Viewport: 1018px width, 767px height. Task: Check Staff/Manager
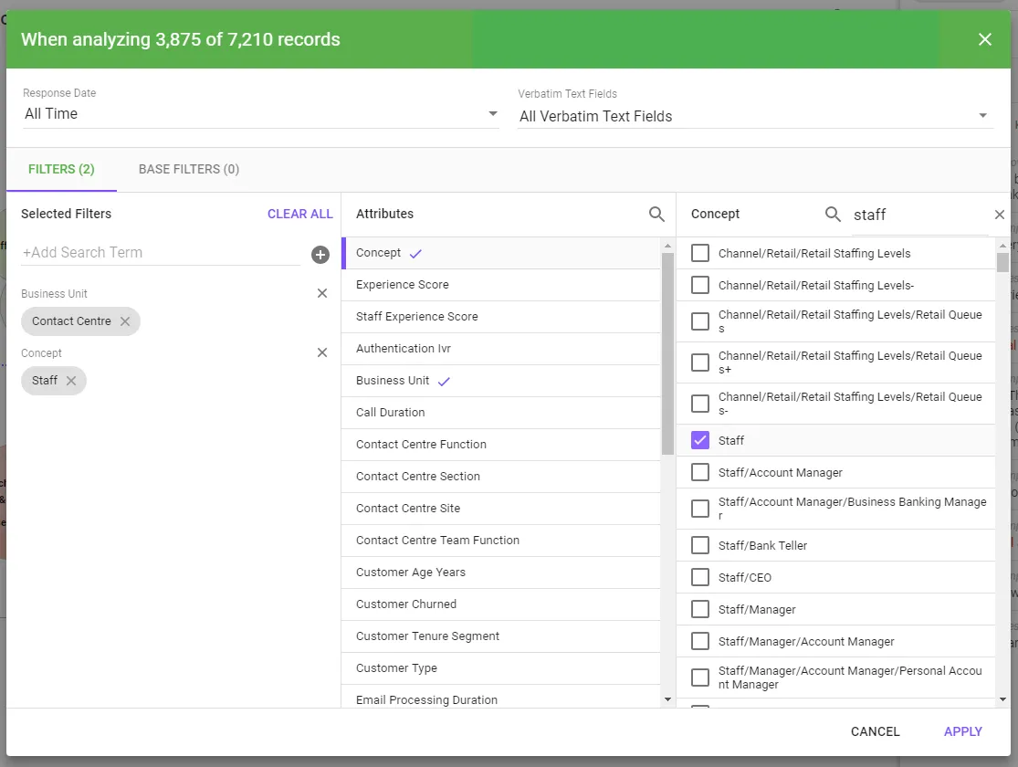pyautogui.click(x=700, y=609)
